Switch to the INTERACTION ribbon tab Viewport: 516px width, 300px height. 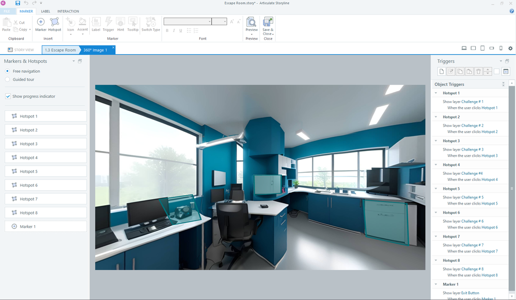[x=68, y=11]
